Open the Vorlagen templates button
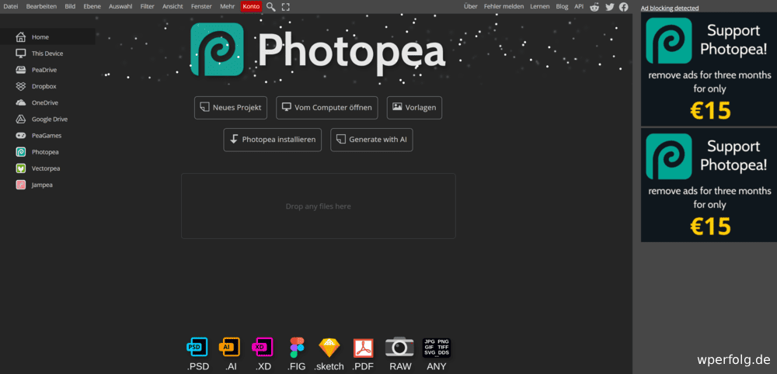The width and height of the screenshot is (777, 374). point(414,107)
